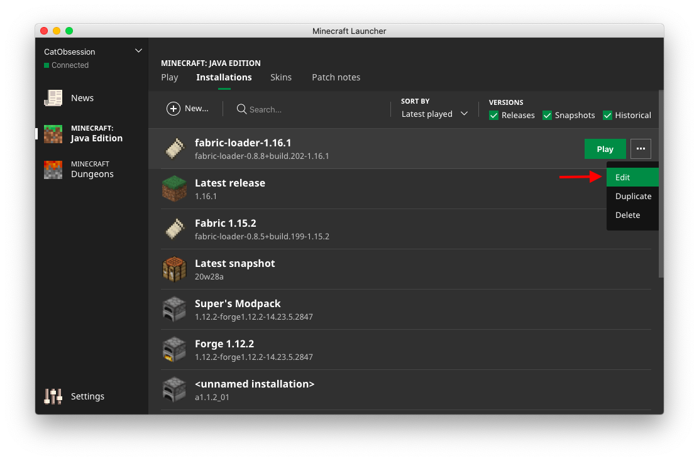Select Duplicate in the context menu
Image resolution: width=699 pixels, height=461 pixels.
pyautogui.click(x=633, y=196)
